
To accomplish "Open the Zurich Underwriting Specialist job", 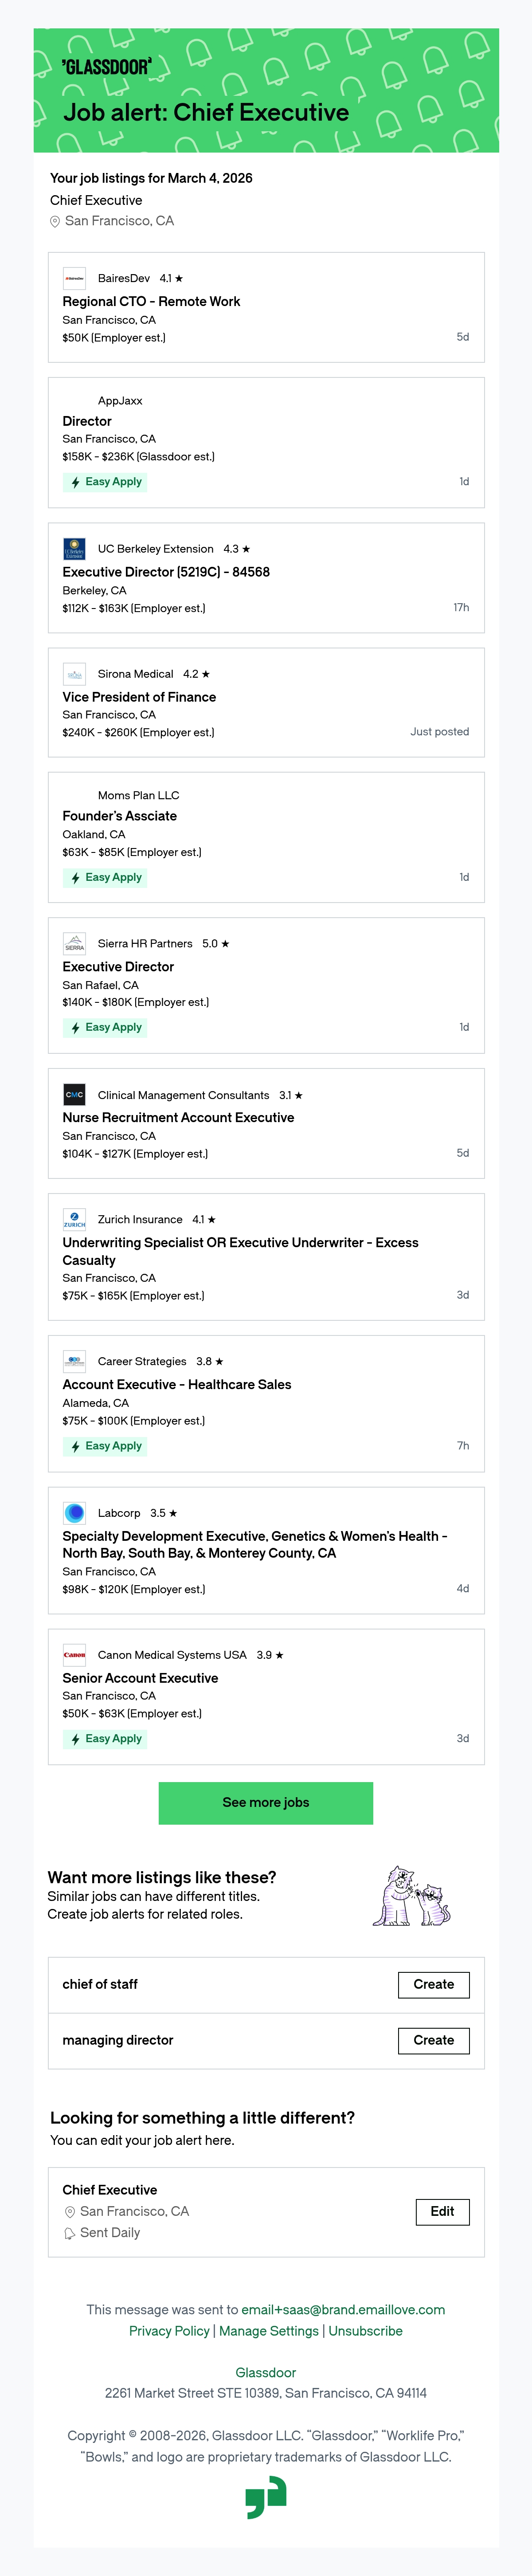I will (x=240, y=1251).
